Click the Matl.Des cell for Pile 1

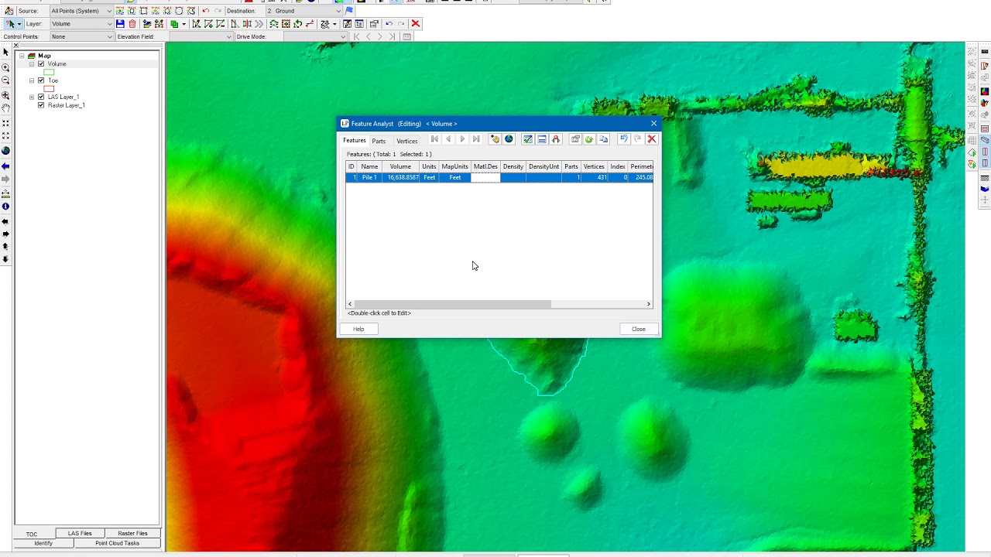(485, 178)
